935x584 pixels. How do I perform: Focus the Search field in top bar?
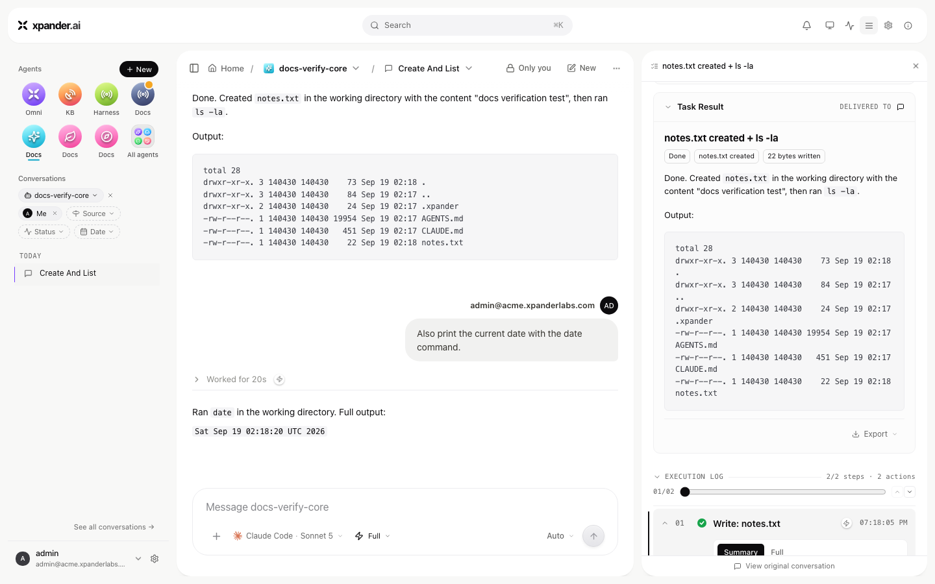467,25
